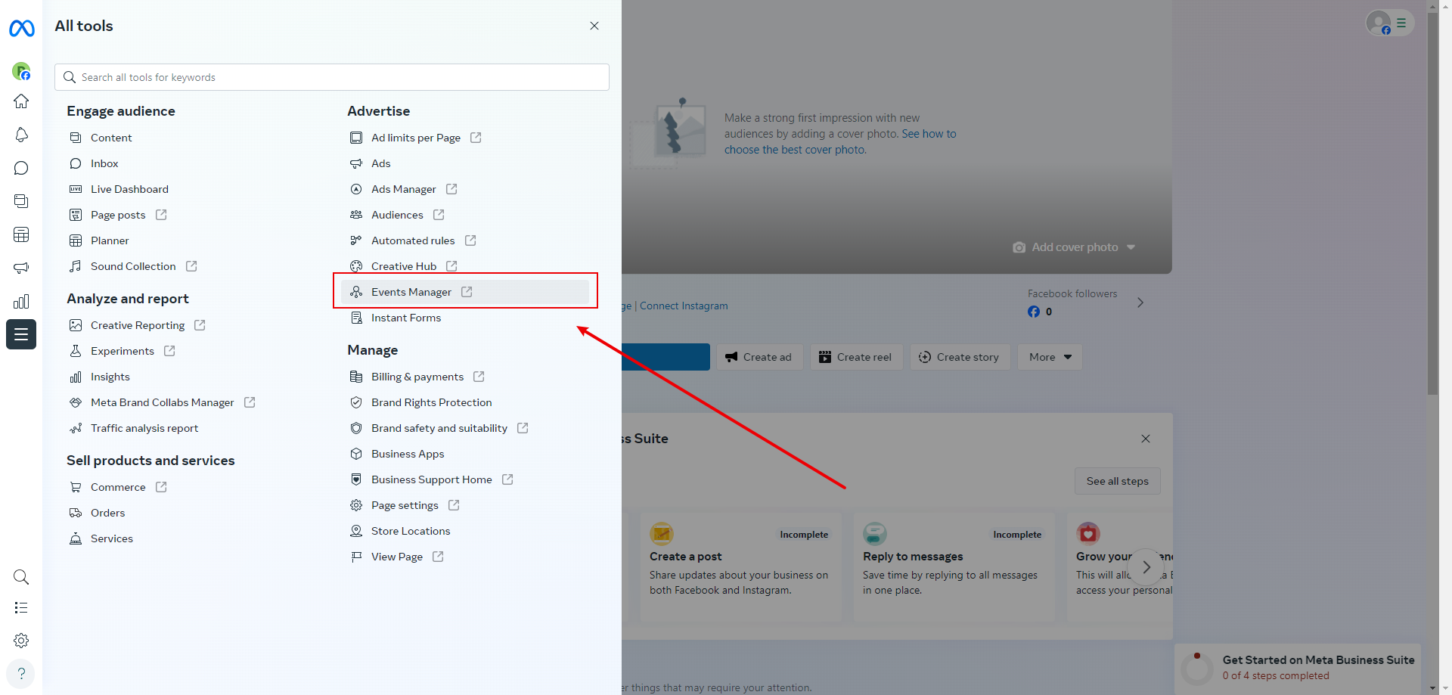
Task: Open Content icon in left sidebar
Action: click(21, 201)
